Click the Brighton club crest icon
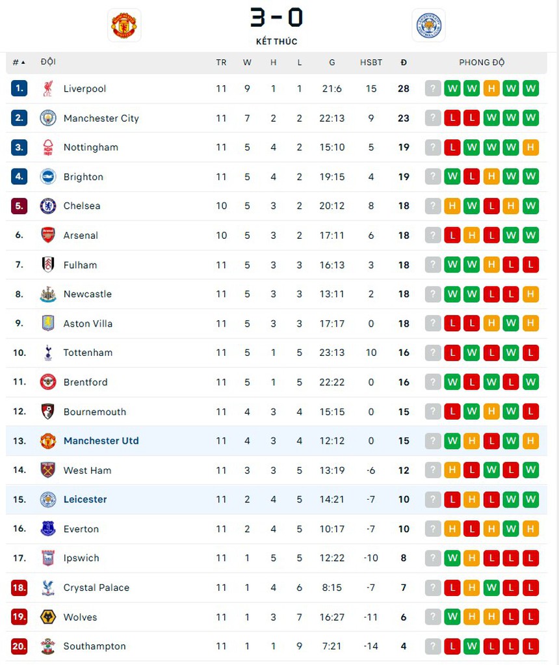Screen dimensions: 559x665 coord(48,177)
